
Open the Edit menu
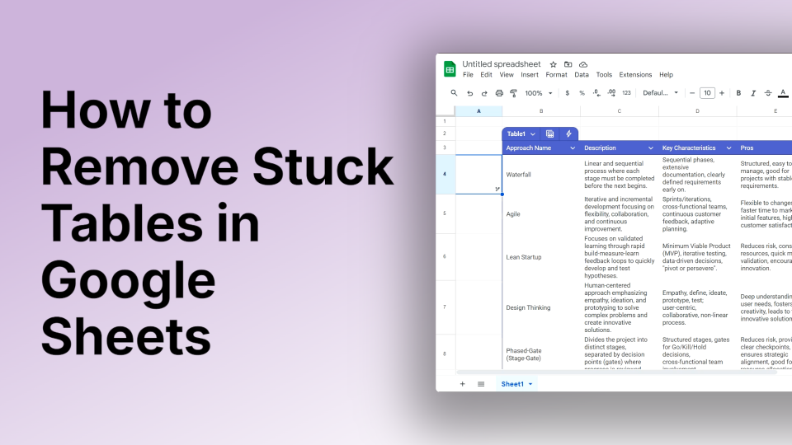point(486,75)
